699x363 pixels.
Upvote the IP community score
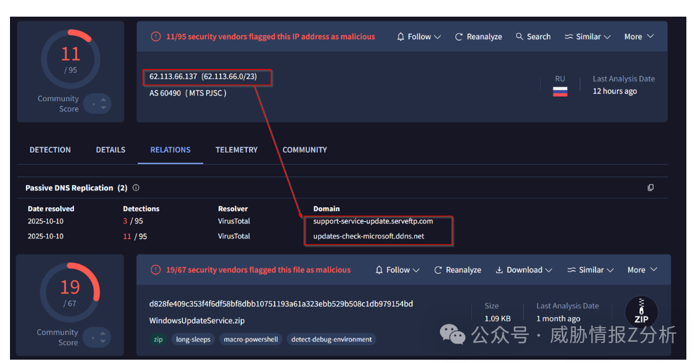103,99
